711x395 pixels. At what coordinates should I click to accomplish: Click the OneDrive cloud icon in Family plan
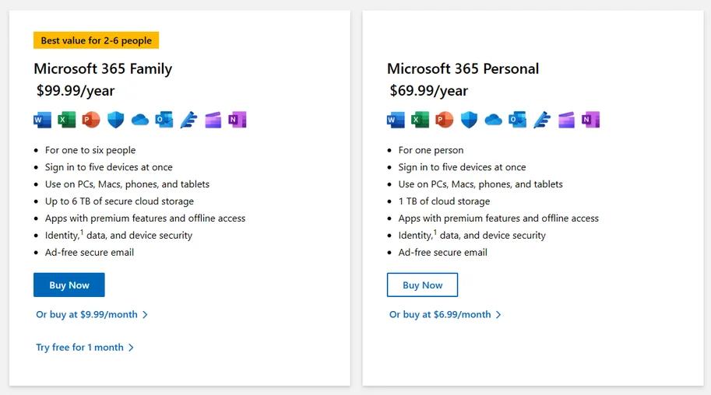(x=139, y=120)
